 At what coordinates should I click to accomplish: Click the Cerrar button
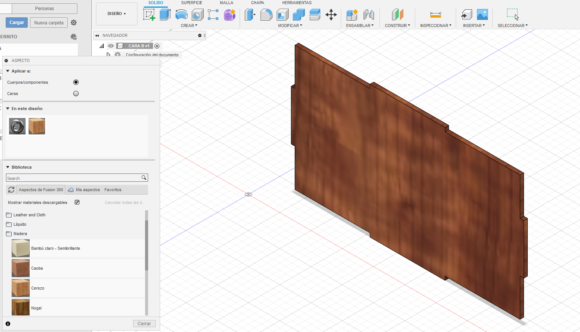point(144,323)
